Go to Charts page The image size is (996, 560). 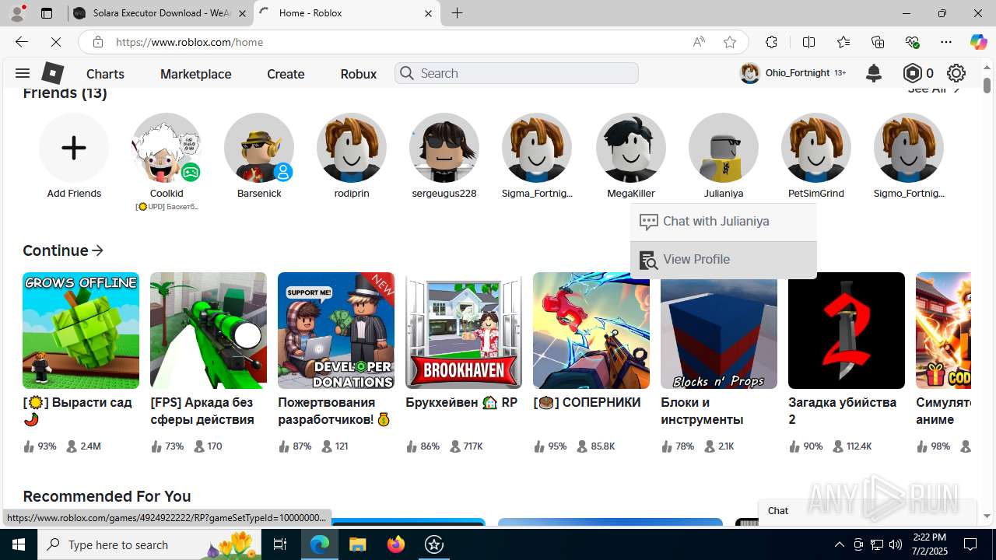coord(105,74)
